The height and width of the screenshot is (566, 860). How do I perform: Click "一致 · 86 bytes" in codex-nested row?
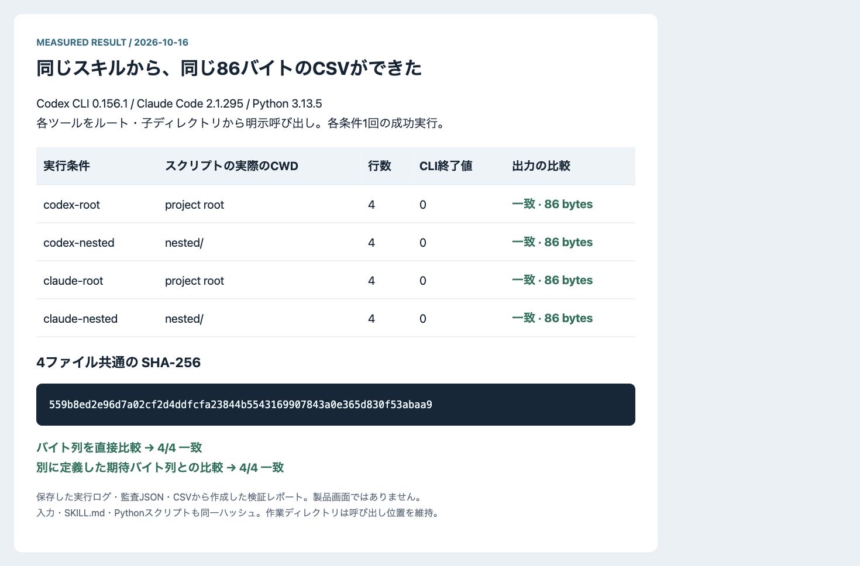tap(552, 242)
